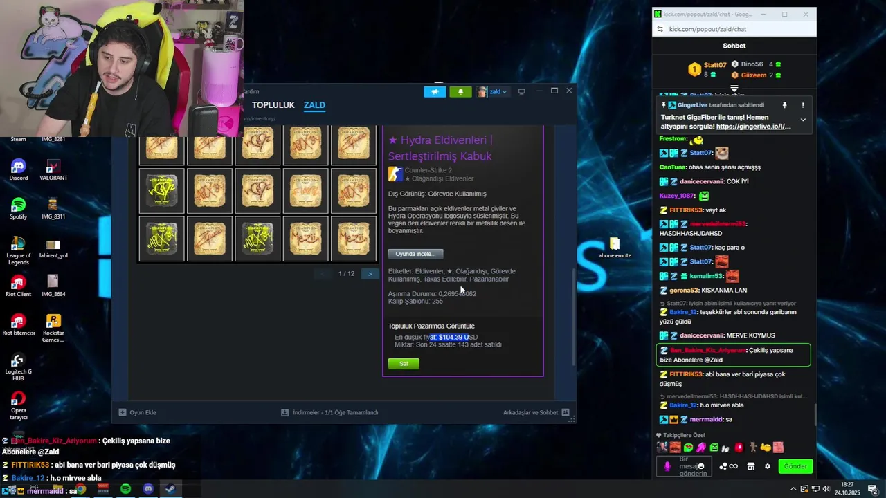Open the Kick chat shop icon
This screenshot has width=886, height=498.
pos(750,466)
